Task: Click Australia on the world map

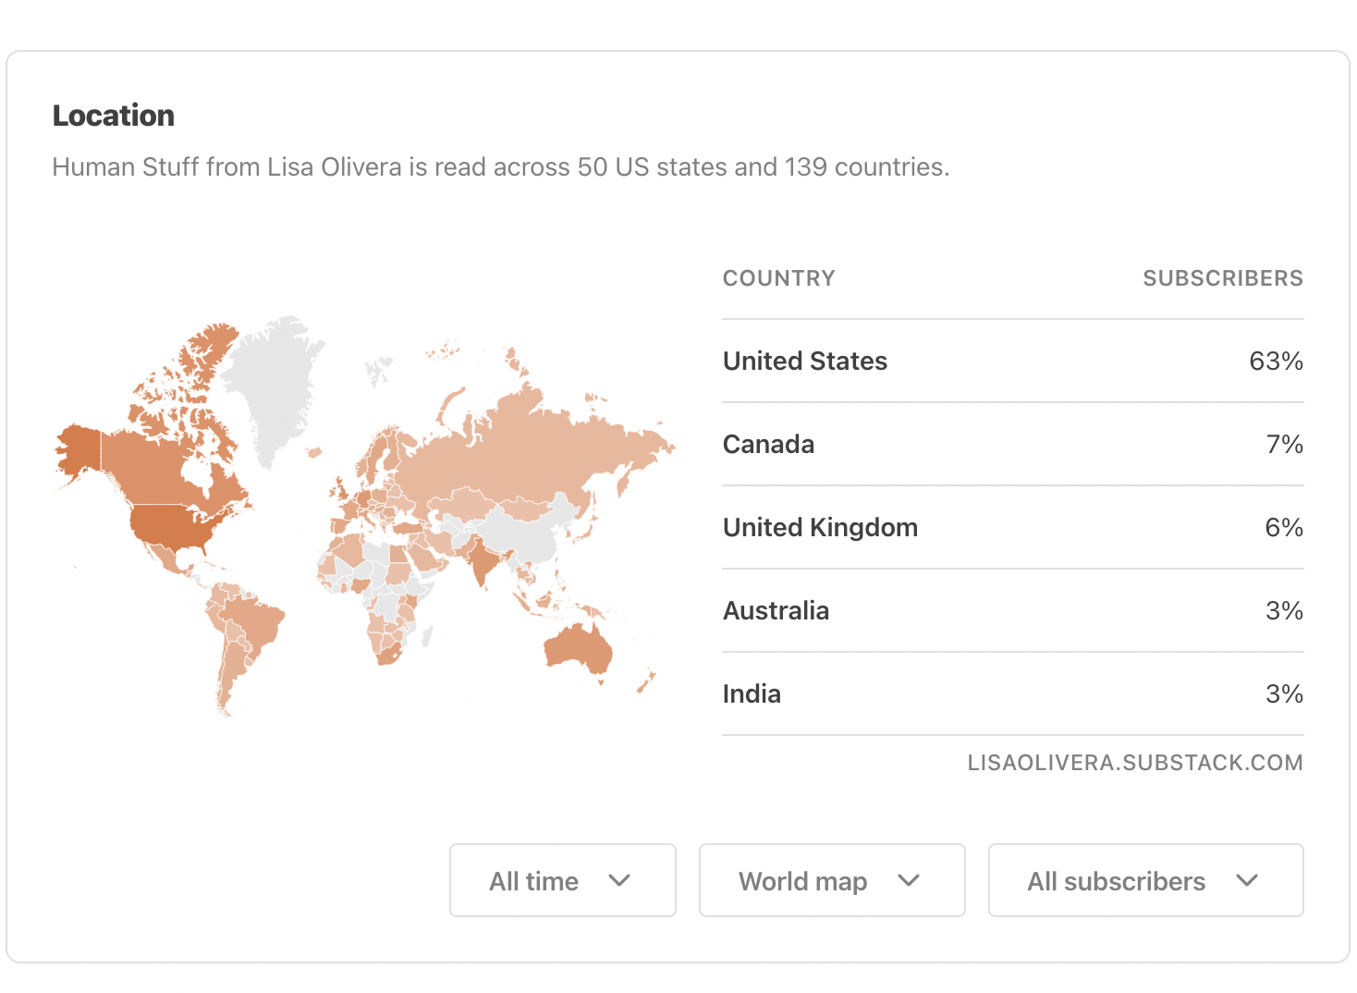Action: click(580, 647)
